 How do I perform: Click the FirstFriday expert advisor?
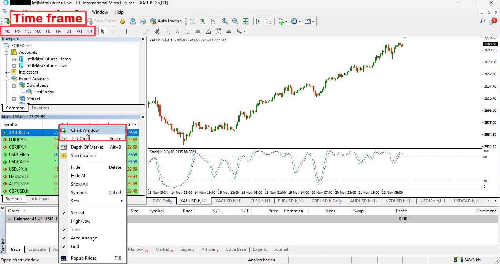click(44, 92)
